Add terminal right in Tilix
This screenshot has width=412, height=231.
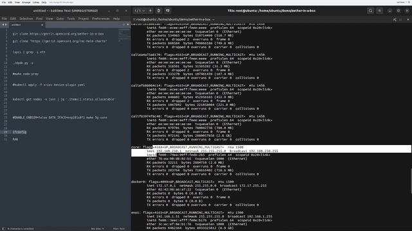click(x=159, y=11)
